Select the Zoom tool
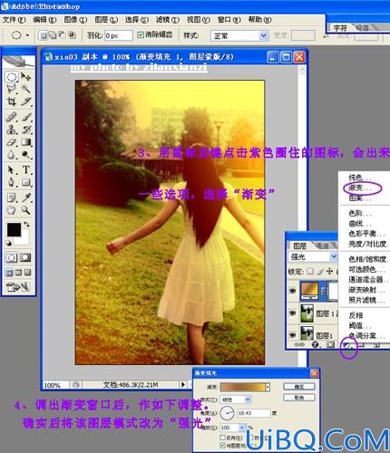 click(26, 210)
